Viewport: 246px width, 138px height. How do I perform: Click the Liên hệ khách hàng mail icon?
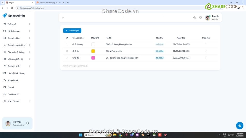[x=5, y=73]
